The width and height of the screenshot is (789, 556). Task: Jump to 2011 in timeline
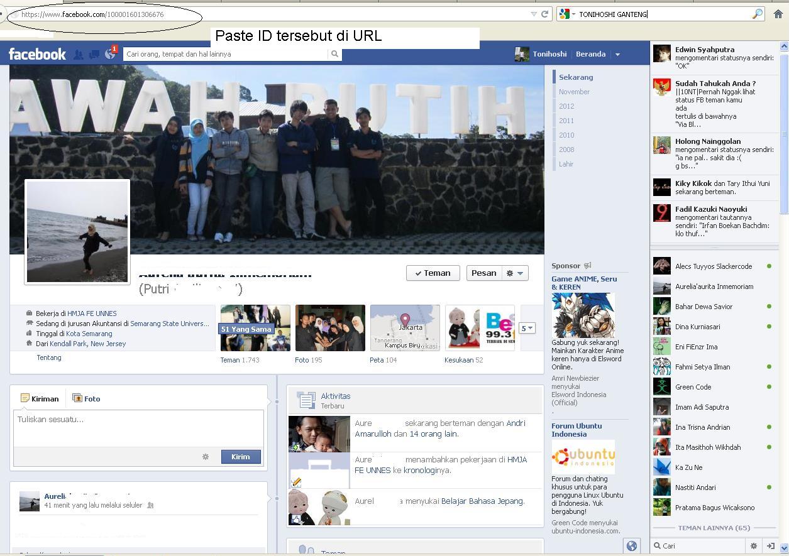point(566,121)
